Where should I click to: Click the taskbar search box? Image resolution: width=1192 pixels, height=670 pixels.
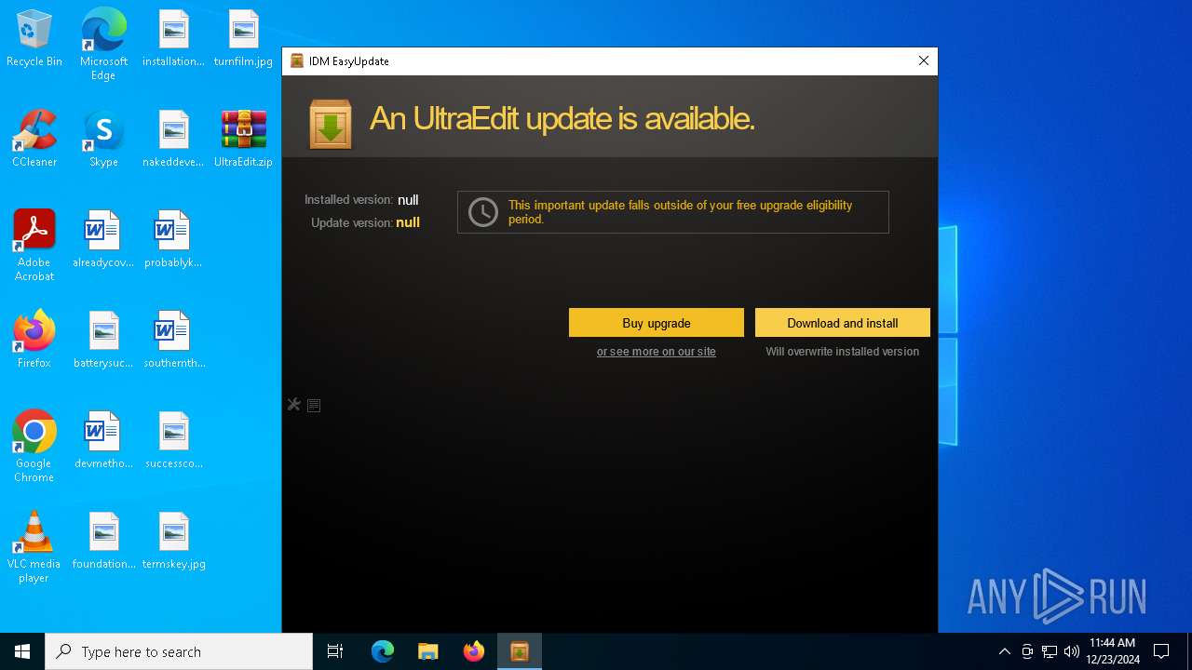(179, 651)
